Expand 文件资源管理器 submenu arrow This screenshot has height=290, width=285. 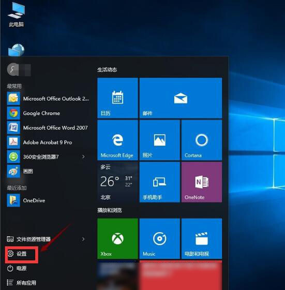(x=83, y=239)
